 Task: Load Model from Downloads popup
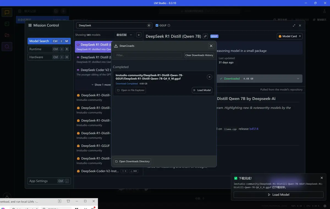[x=202, y=90]
